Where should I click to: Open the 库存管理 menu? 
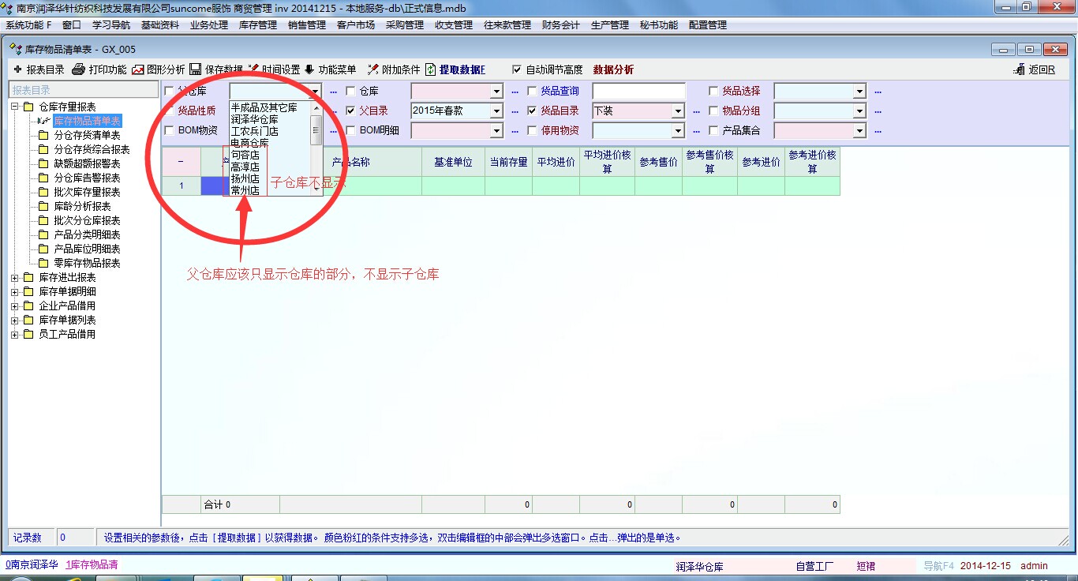pos(258,25)
